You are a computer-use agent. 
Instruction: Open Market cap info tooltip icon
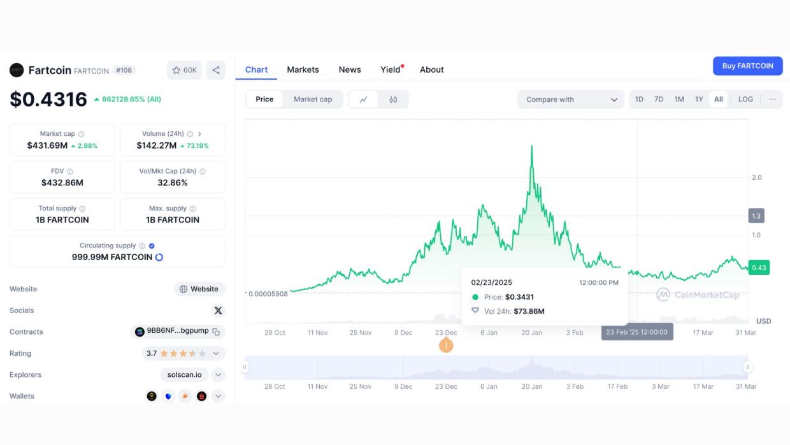tap(81, 134)
